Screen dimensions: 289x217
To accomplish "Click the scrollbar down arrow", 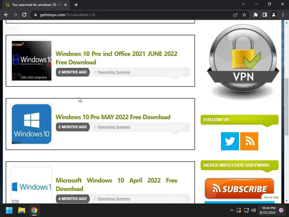I will 286,201.
